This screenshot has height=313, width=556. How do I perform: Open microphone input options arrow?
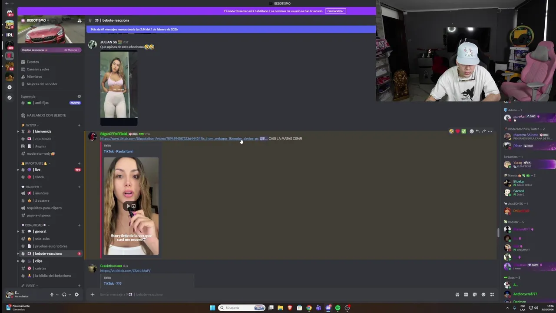pyautogui.click(x=57, y=294)
